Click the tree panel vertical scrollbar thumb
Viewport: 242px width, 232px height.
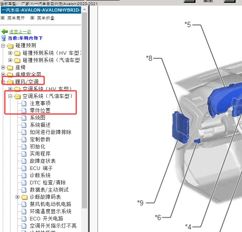(84, 110)
